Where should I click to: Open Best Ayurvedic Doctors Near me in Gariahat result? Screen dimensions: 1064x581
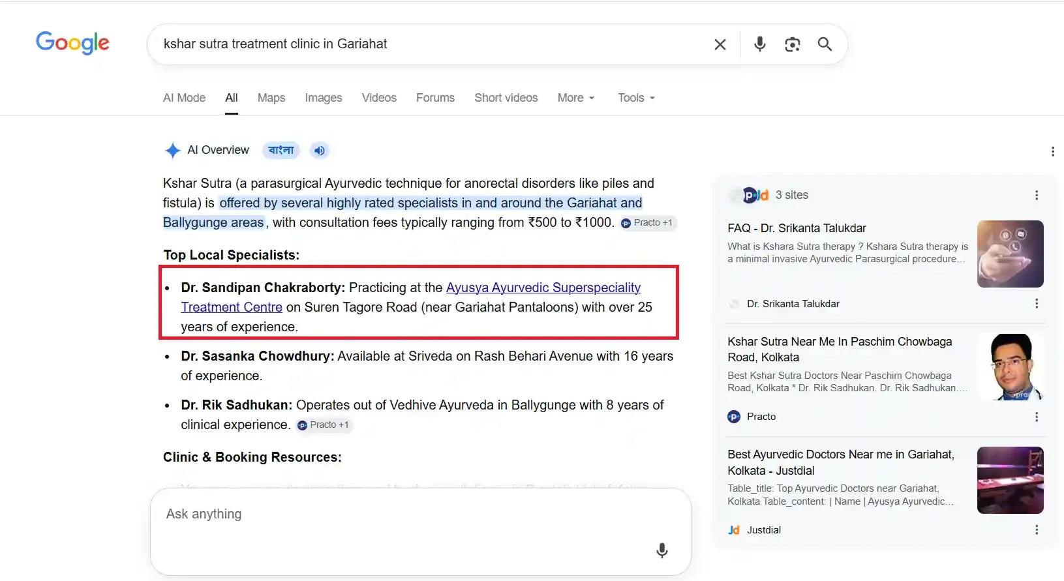[841, 462]
